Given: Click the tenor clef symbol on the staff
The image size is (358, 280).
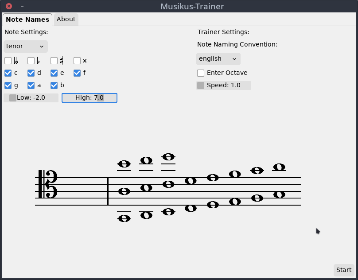Looking at the screenshot, I should click(48, 184).
